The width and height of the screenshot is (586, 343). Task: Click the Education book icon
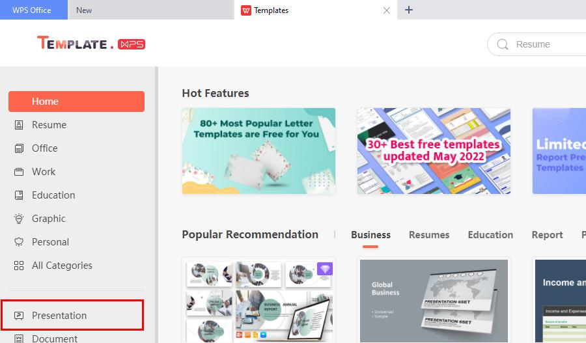(19, 195)
